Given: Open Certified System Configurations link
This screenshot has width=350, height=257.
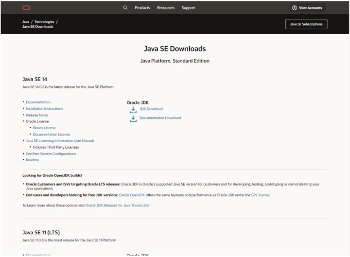Looking at the screenshot, I should 51,154.
